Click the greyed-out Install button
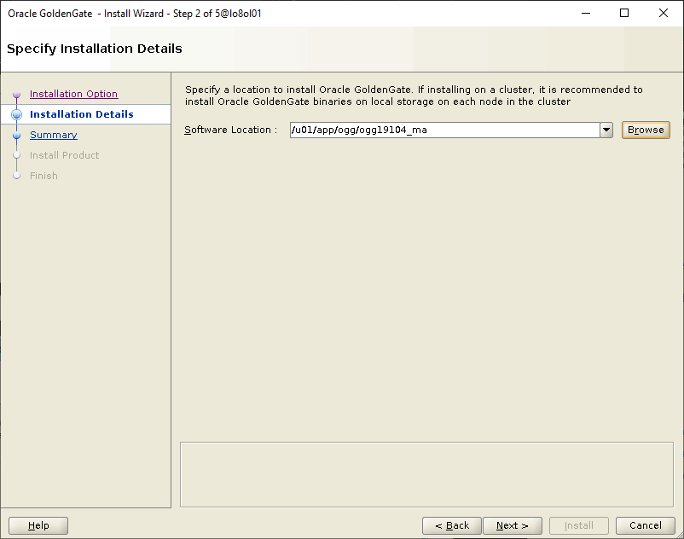This screenshot has width=684, height=539. pyautogui.click(x=578, y=525)
